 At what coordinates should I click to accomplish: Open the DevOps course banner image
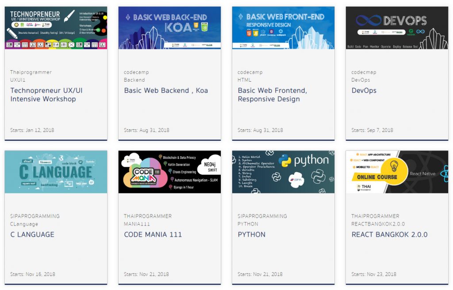pyautogui.click(x=397, y=28)
